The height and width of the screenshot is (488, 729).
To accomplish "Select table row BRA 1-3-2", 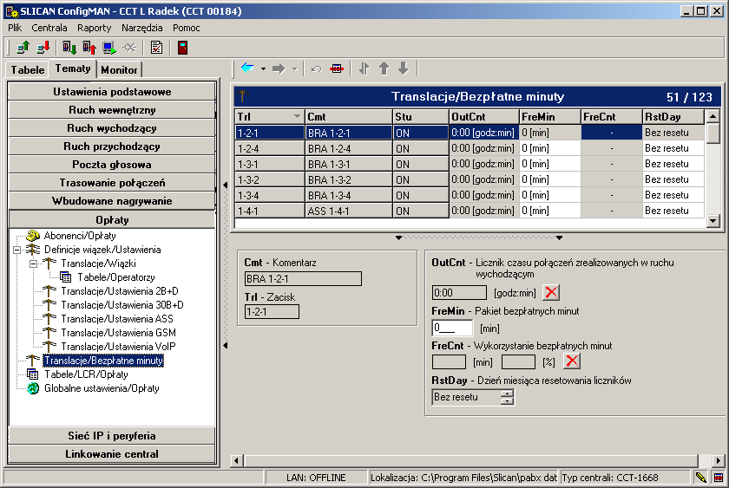I will click(x=470, y=179).
